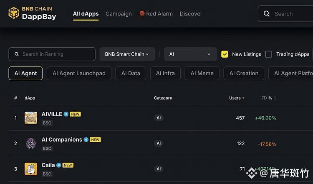
Task: Click the Telegram badge next to AIVILLE
Action: click(66, 114)
